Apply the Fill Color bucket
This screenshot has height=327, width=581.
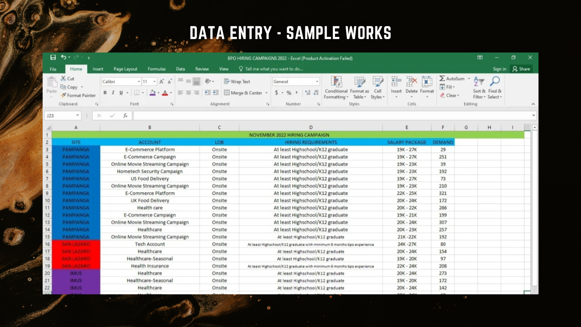(x=153, y=93)
